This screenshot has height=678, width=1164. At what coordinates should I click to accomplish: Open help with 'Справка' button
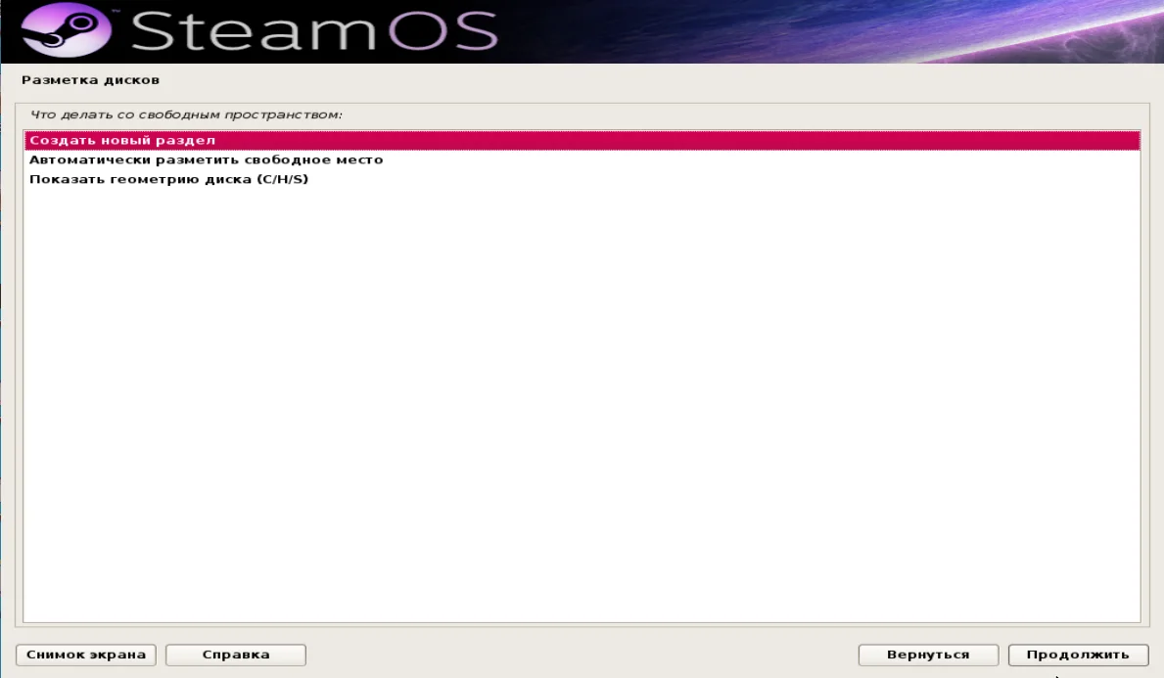(x=236, y=655)
